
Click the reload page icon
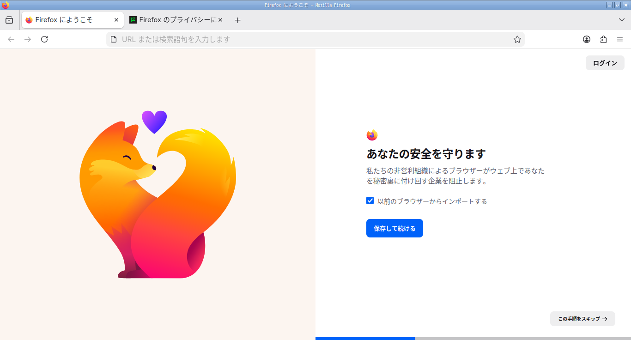point(44,39)
